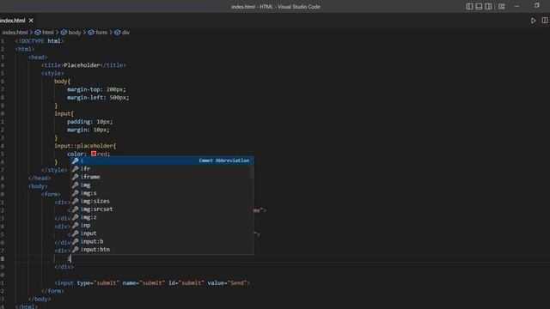Toggle bottom panel layout icon

pos(479,6)
